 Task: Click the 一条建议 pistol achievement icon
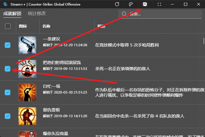[x=27, y=45]
